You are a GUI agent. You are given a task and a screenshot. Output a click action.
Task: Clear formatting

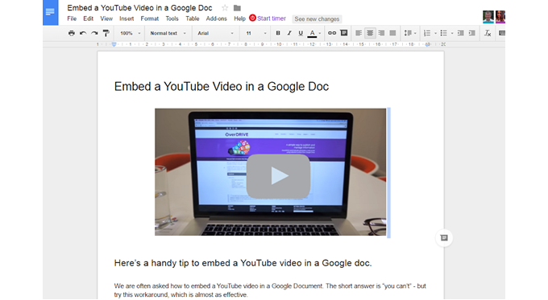point(488,33)
